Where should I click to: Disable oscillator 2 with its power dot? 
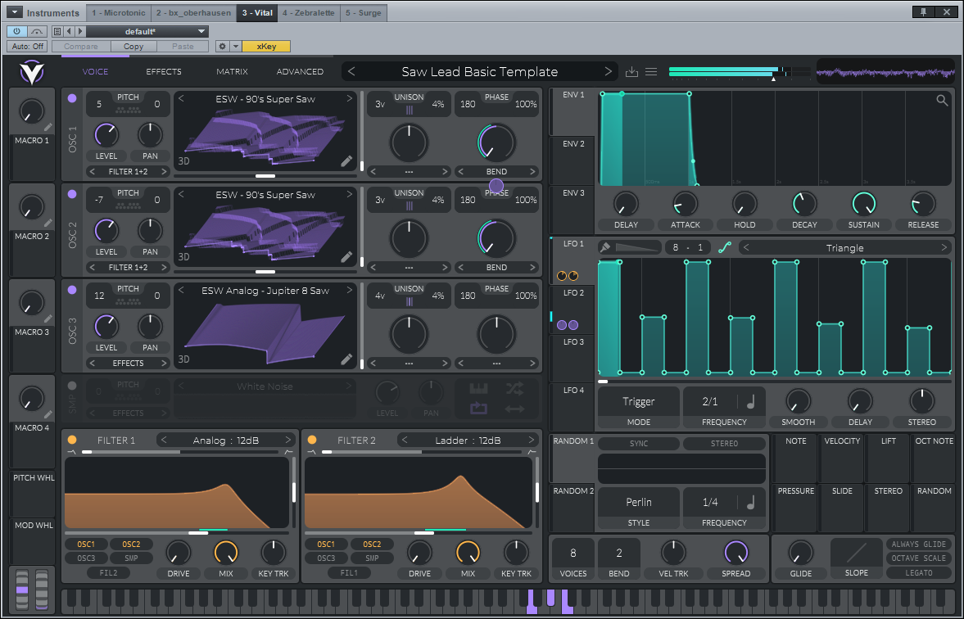click(x=72, y=194)
